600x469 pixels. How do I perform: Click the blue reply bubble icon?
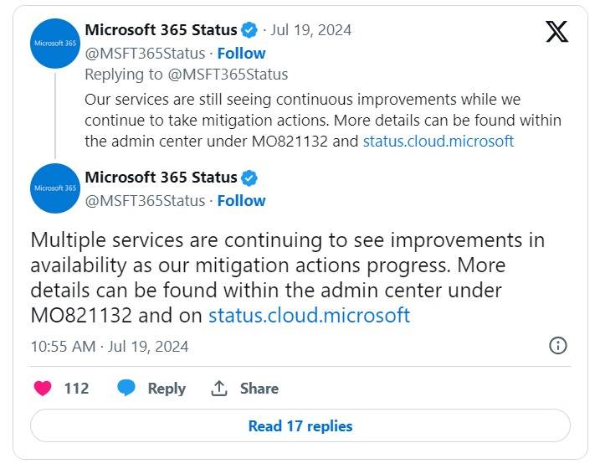(126, 389)
